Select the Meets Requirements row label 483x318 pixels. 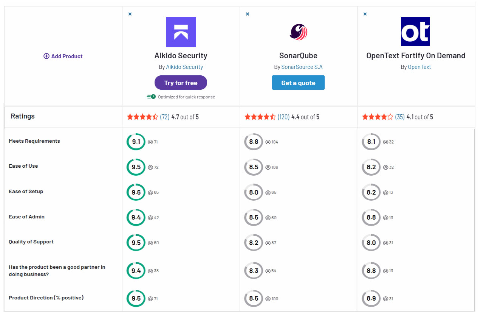click(34, 141)
